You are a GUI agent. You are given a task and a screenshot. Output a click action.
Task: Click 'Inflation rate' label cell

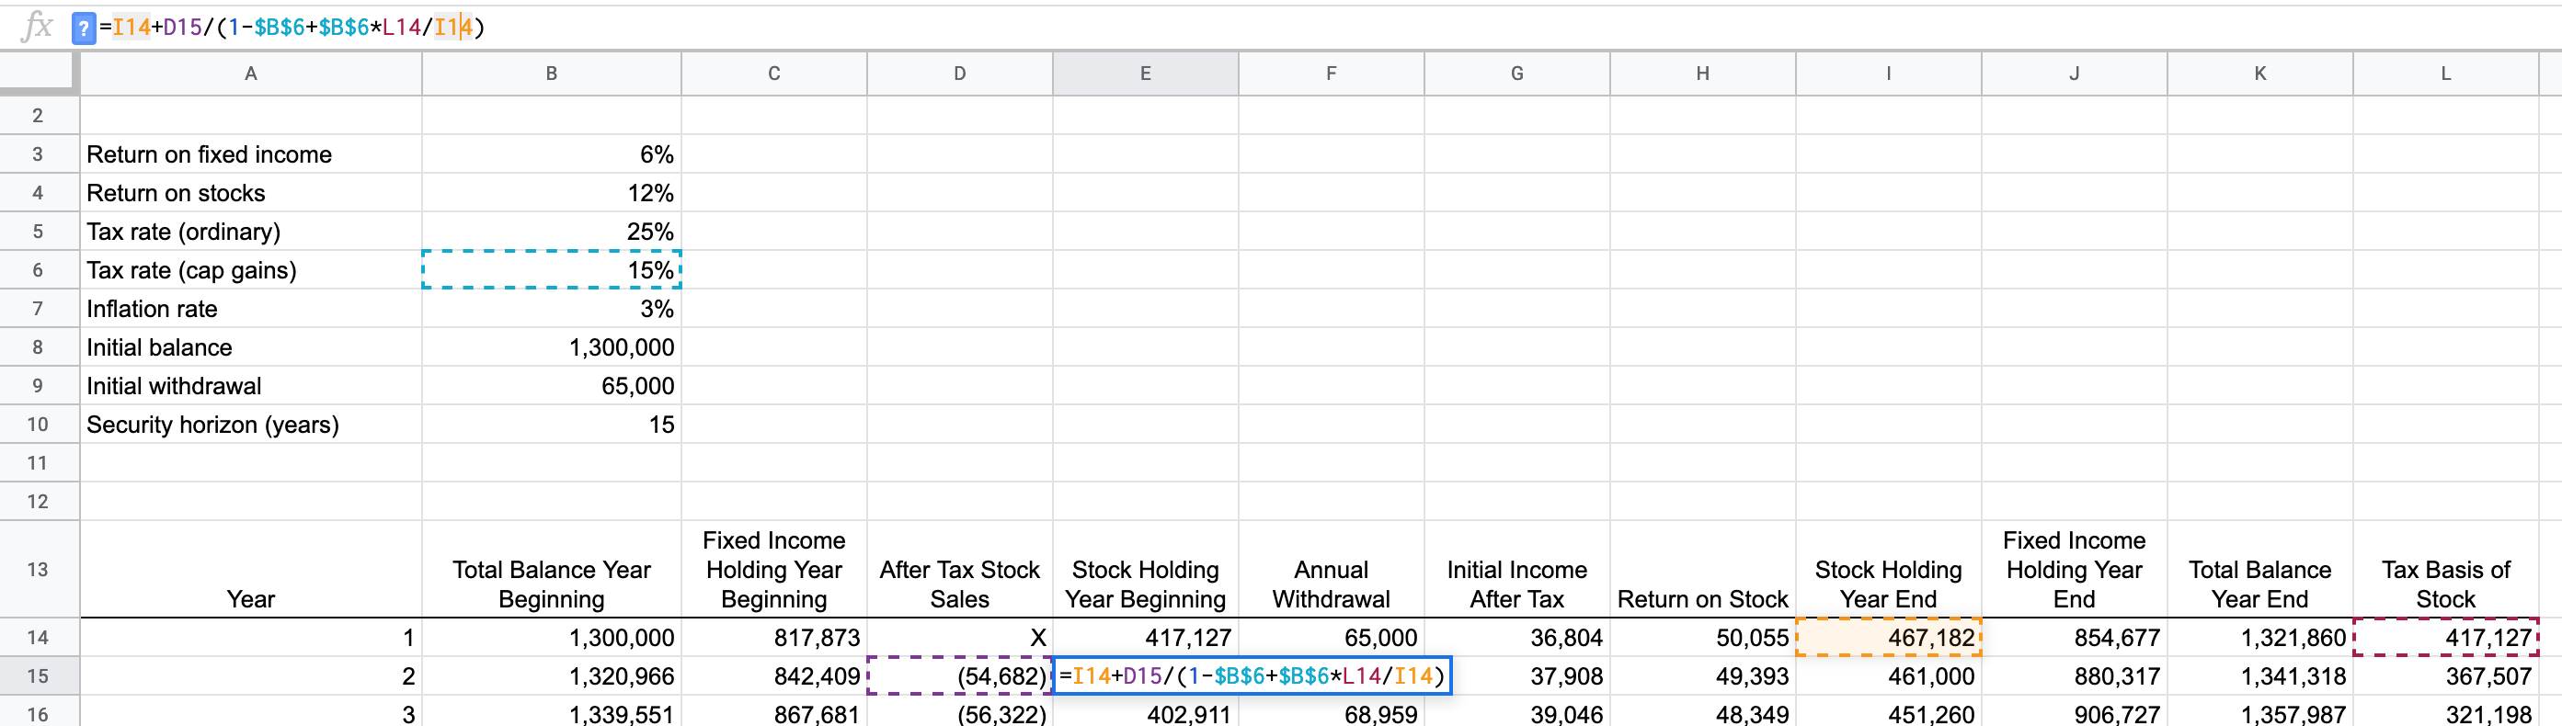pos(251,308)
